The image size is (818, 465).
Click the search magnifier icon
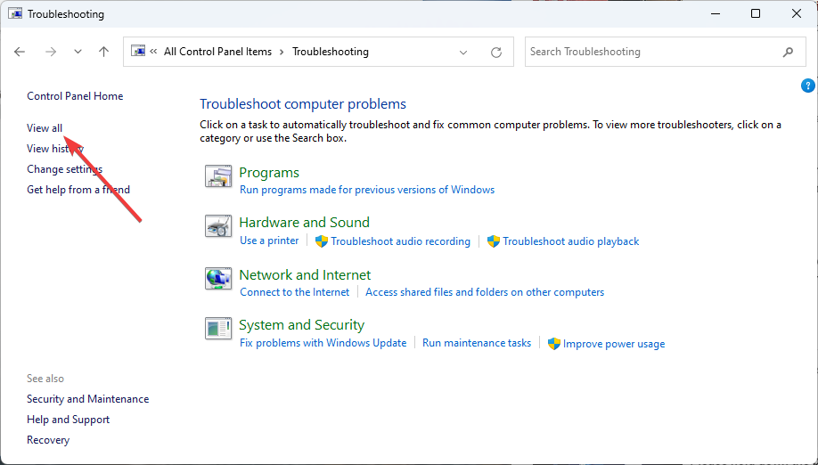click(x=788, y=52)
